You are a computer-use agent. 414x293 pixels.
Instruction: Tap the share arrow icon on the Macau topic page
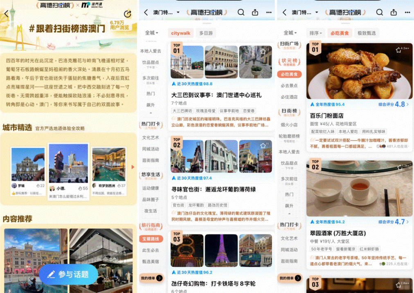(128, 14)
